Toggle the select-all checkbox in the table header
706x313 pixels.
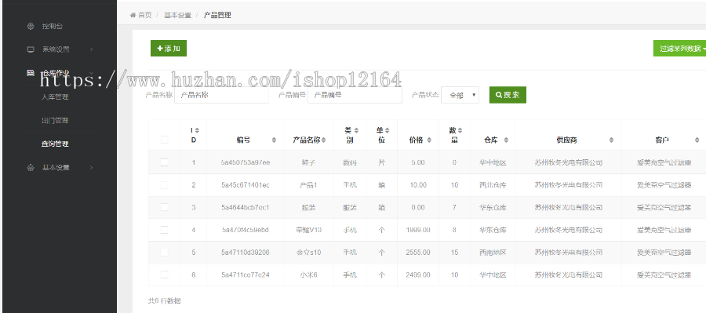tap(164, 140)
